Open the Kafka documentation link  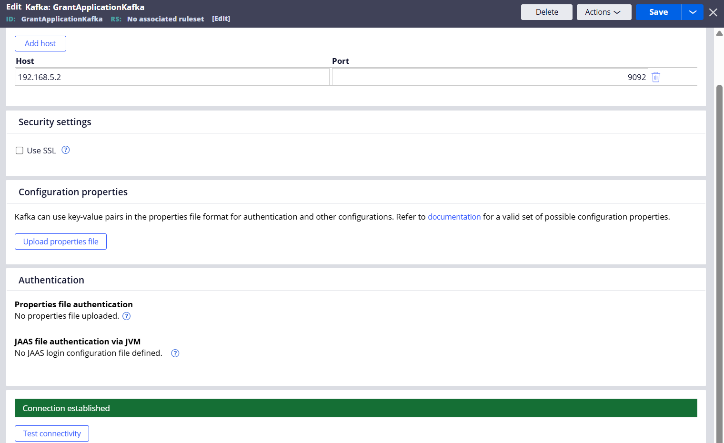click(x=454, y=217)
